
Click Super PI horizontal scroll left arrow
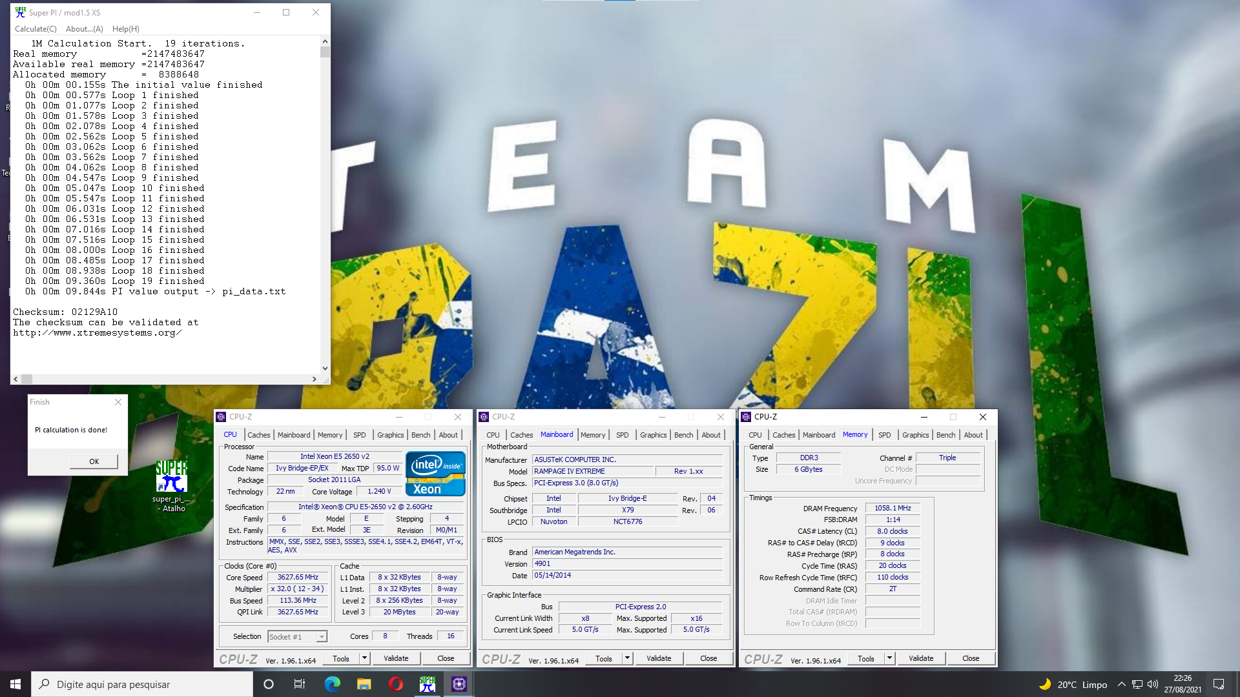[x=16, y=379]
